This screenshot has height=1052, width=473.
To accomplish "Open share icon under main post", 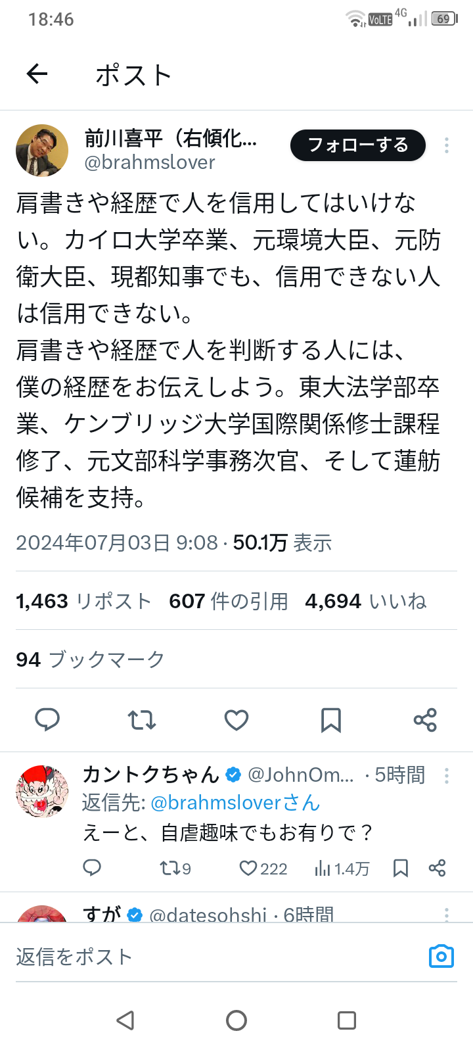I will (x=425, y=720).
